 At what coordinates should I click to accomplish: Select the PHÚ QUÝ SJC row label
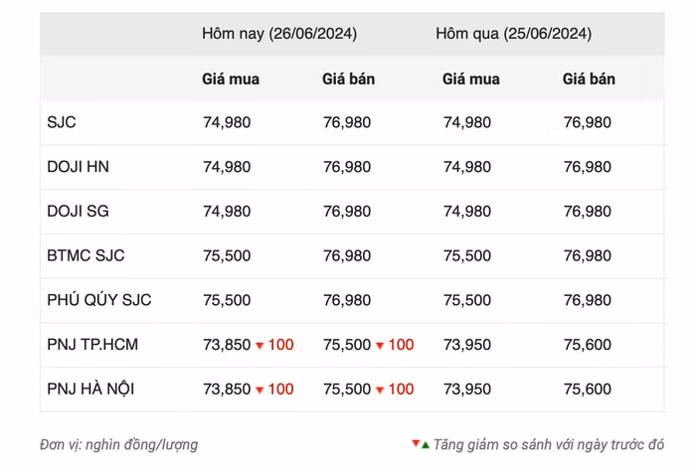pyautogui.click(x=98, y=300)
